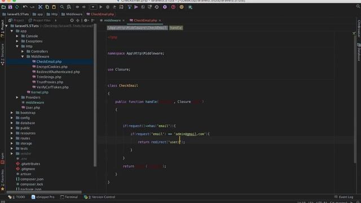This screenshot has height=203, width=361.
Task: Click the scroll from source target icon
Action: (x=72, y=20)
